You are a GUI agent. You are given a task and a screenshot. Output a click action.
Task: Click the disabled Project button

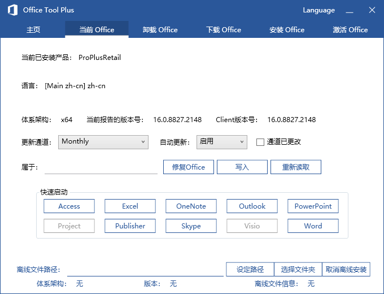tap(69, 226)
